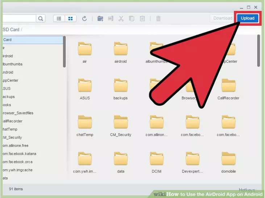Select AppCenter in the sidebar tree
Screen dimensions: 265x198
11,80
